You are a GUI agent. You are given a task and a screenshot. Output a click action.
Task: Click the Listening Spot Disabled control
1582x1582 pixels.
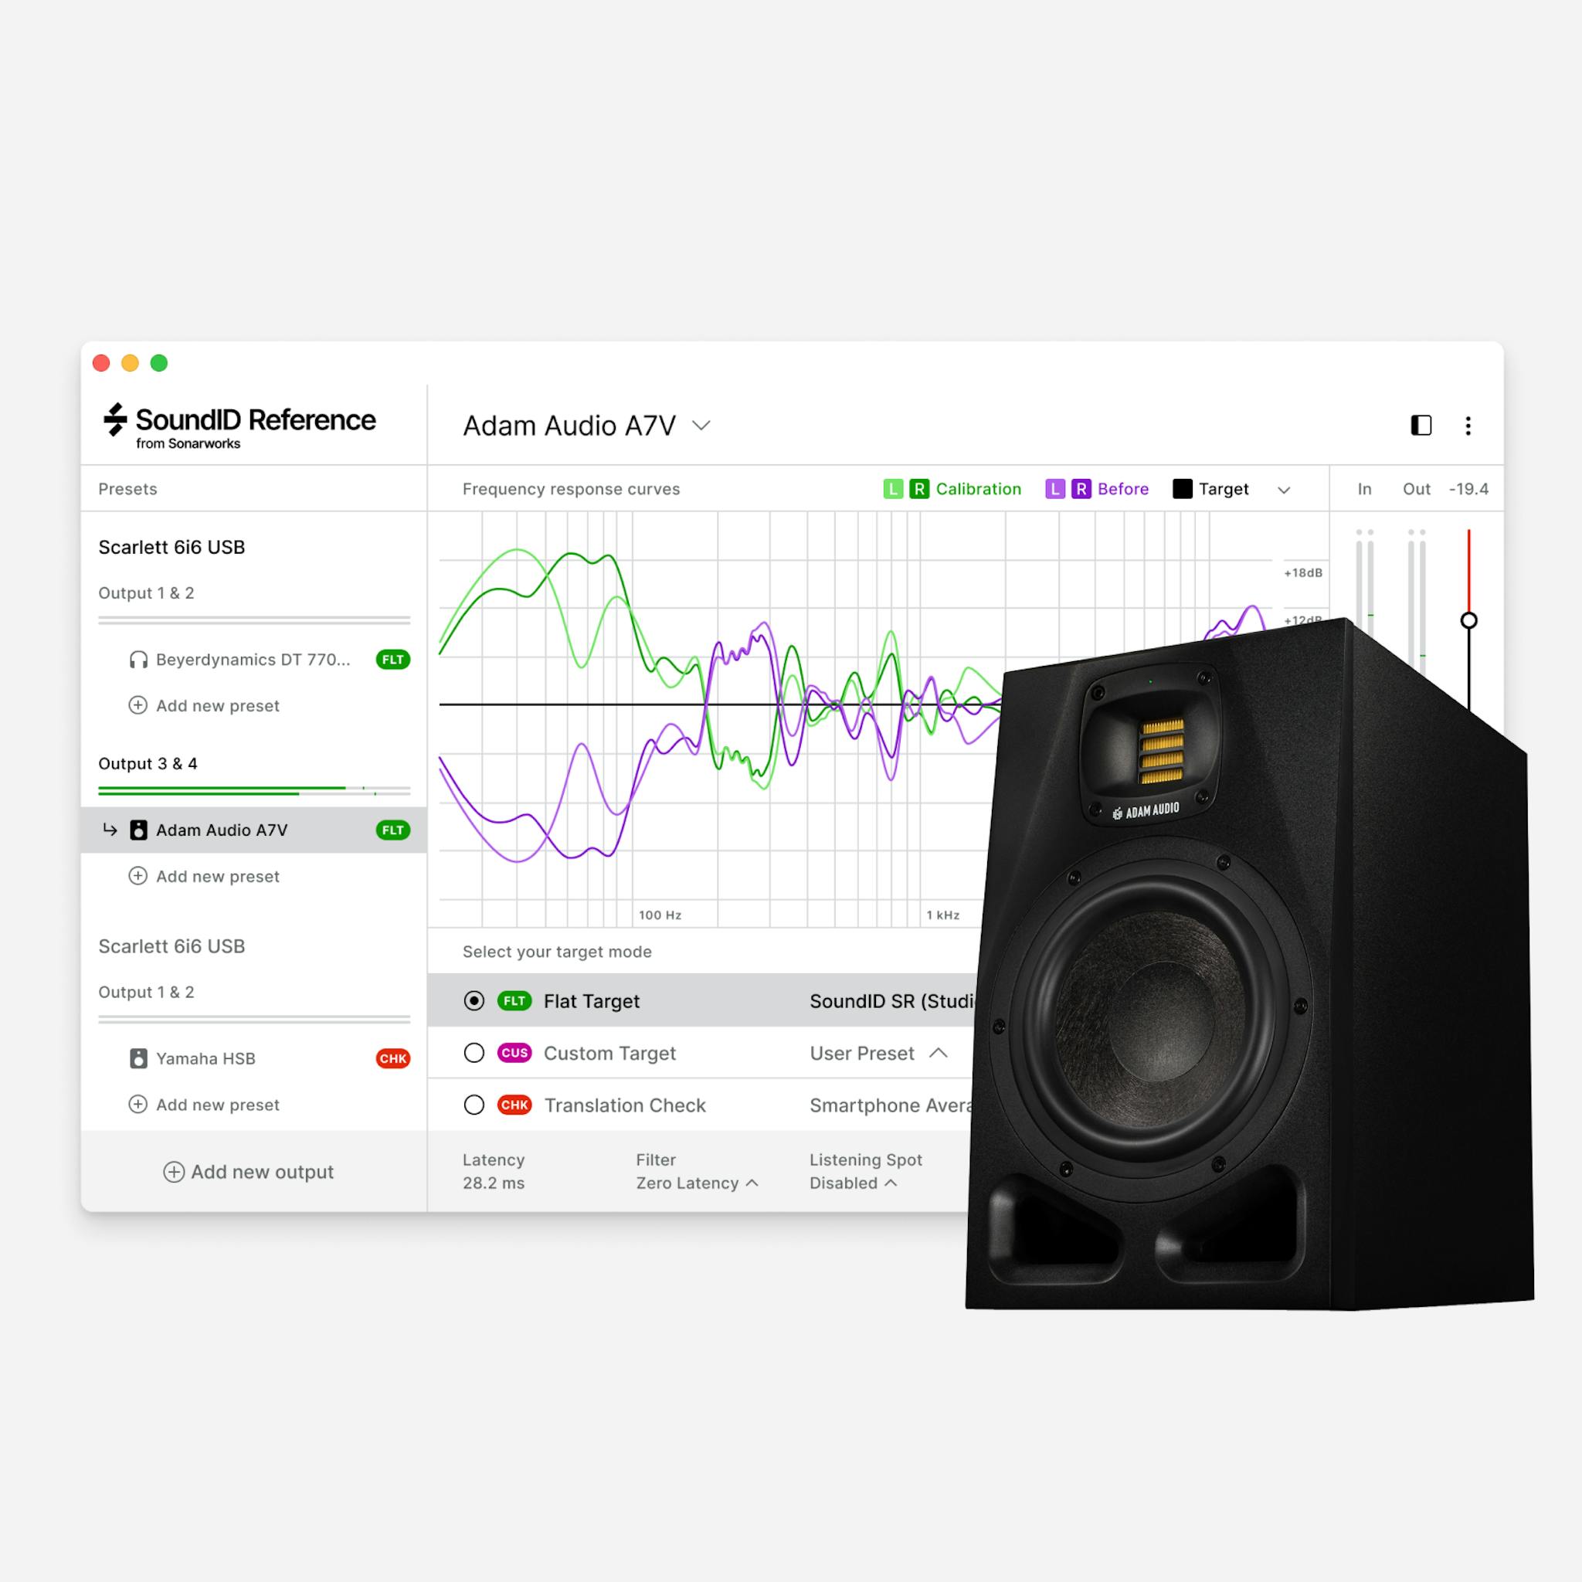pos(851,1183)
